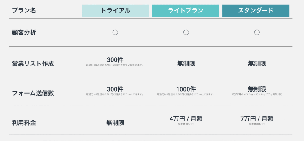Select the 顧客分析 row label

24,33
